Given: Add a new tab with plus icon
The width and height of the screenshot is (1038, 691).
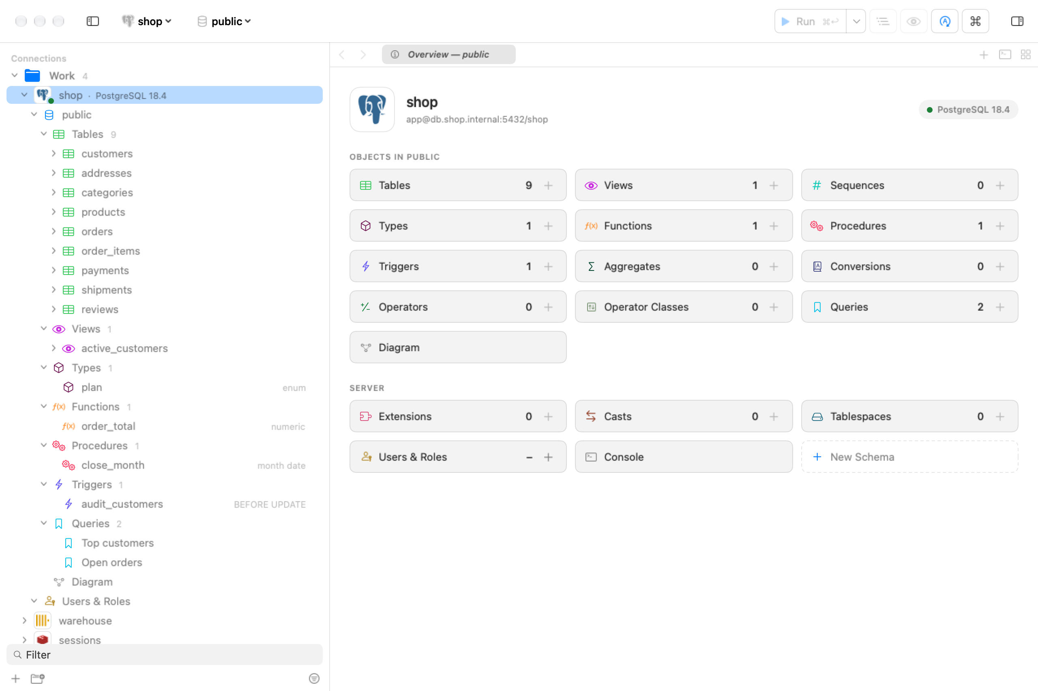Looking at the screenshot, I should click(x=983, y=55).
